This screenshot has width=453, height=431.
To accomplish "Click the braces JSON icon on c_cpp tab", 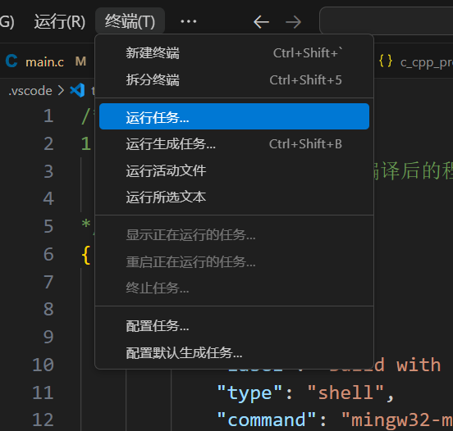I will click(386, 61).
